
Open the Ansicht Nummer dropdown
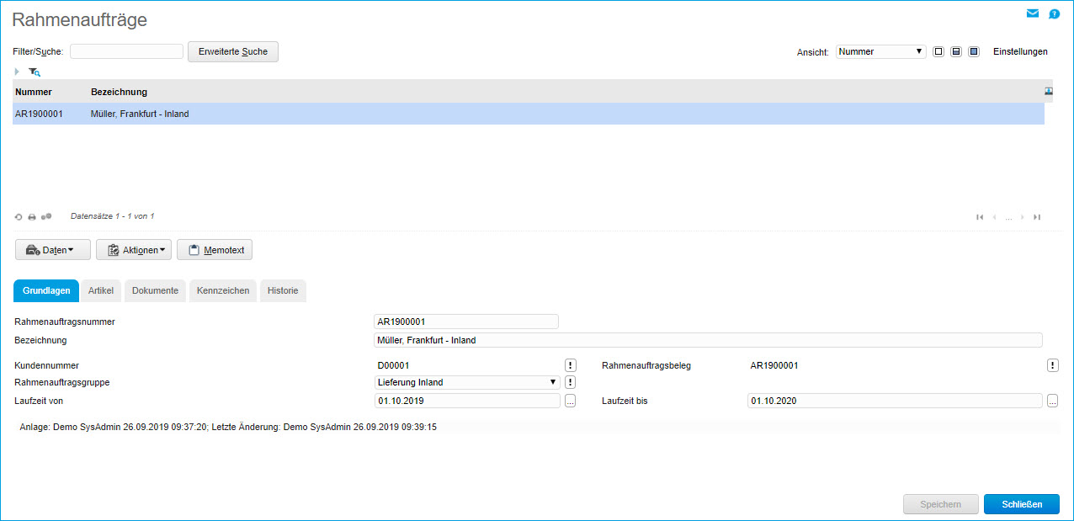pyautogui.click(x=880, y=51)
